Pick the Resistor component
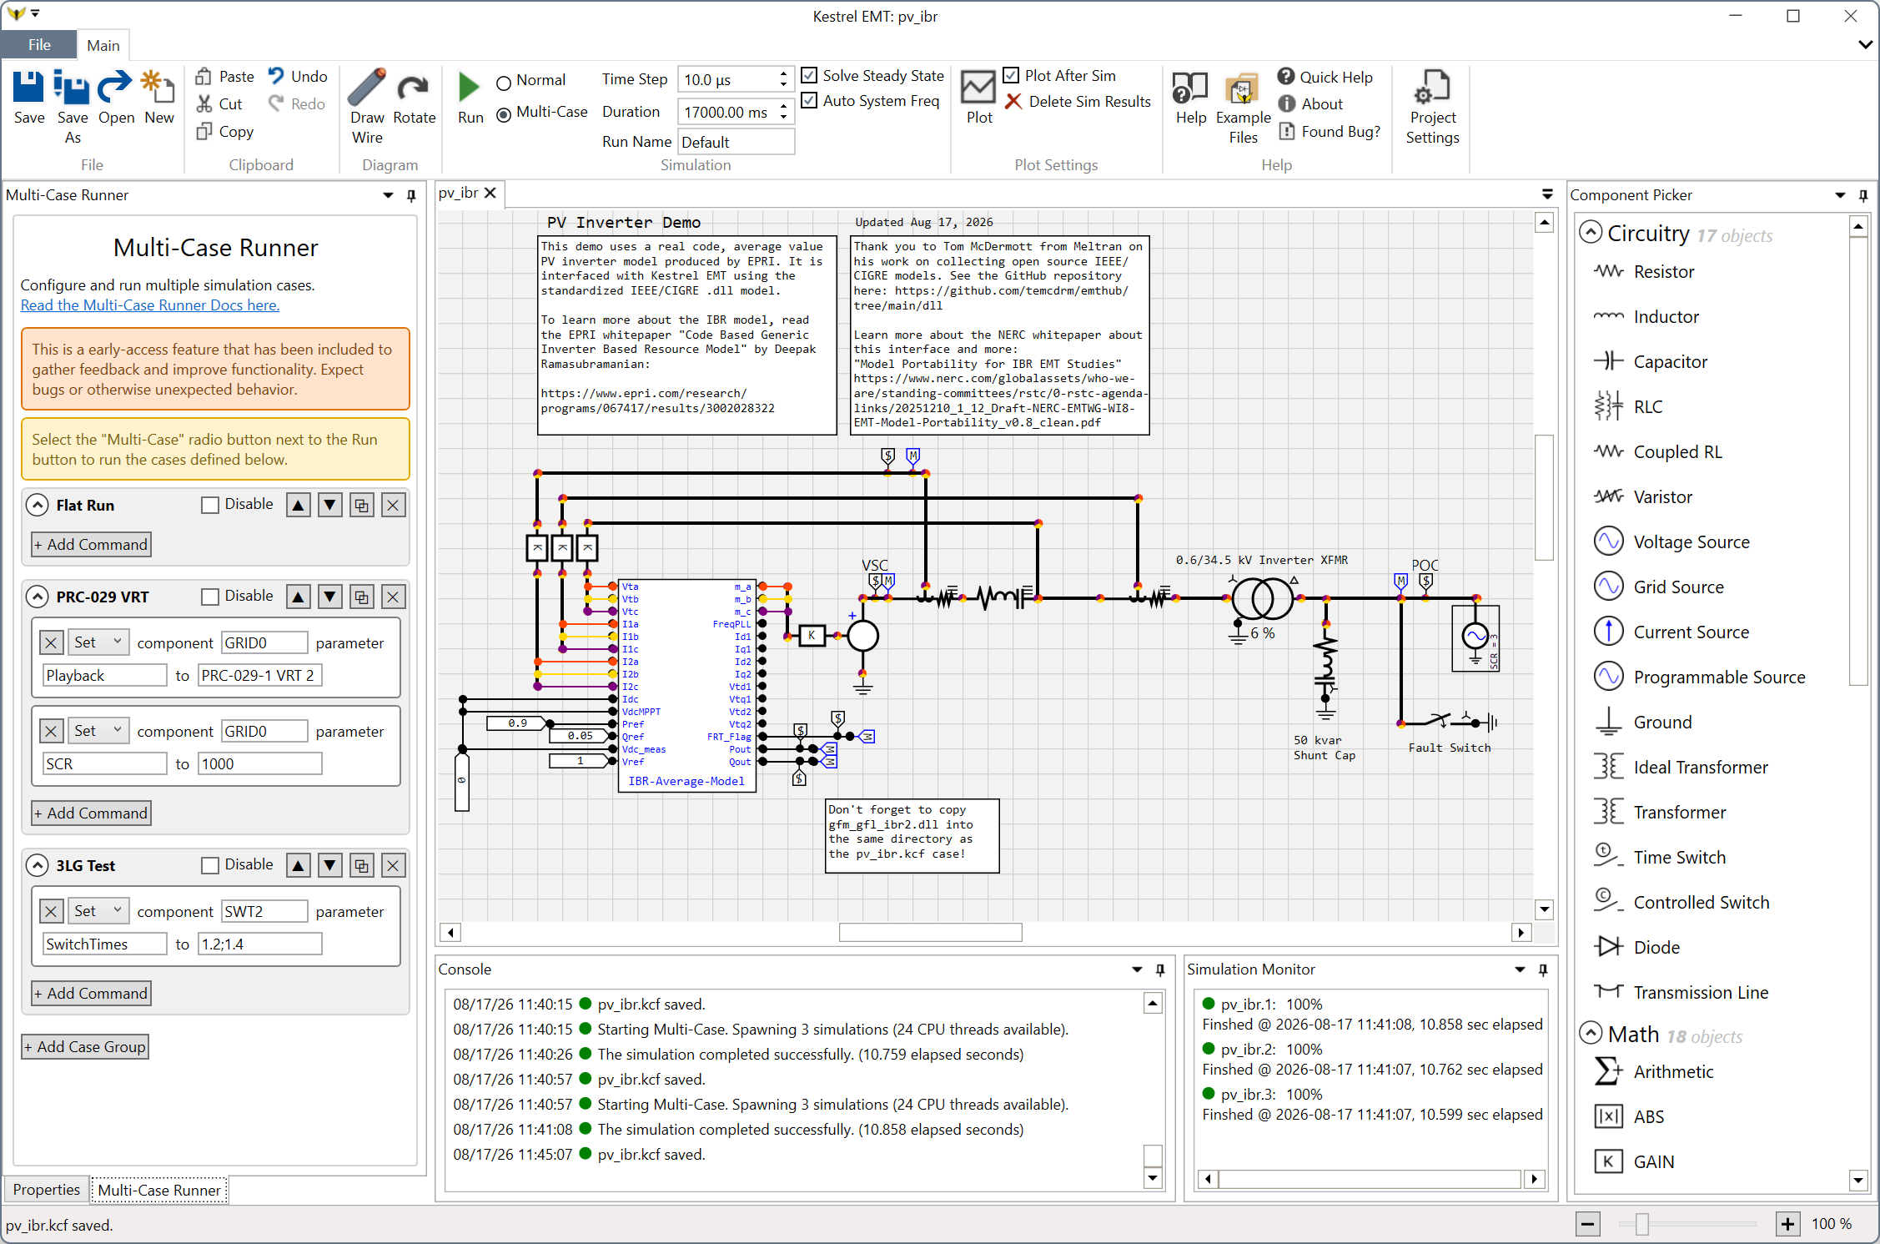This screenshot has height=1244, width=1880. [1663, 272]
